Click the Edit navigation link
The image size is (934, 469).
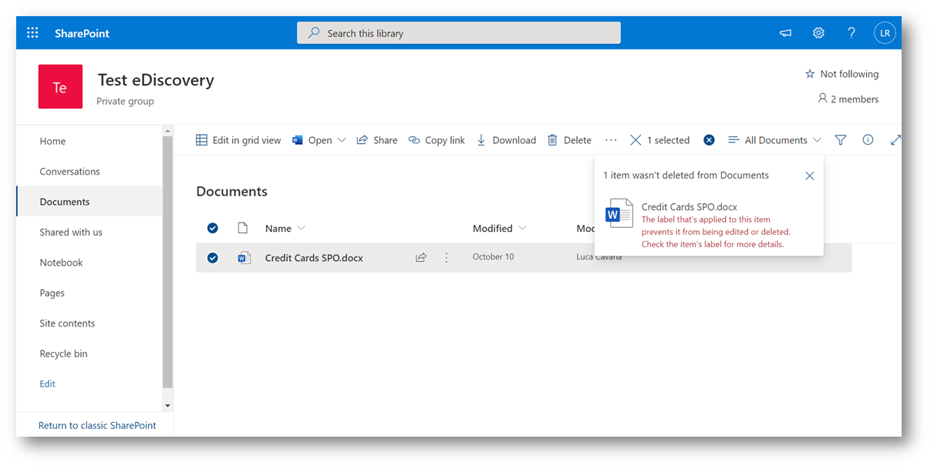tap(48, 384)
